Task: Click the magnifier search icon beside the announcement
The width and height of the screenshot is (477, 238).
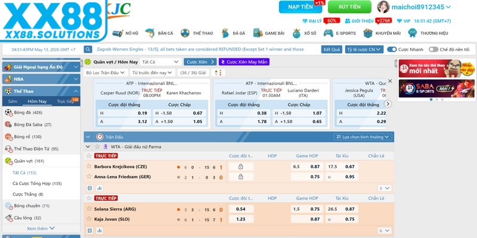Action: (88, 49)
